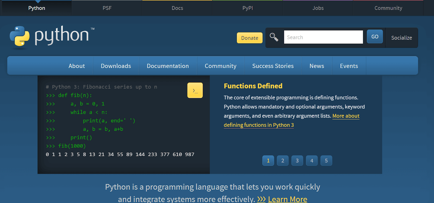Open the Docs top tab
The width and height of the screenshot is (434, 203).
coord(177,8)
